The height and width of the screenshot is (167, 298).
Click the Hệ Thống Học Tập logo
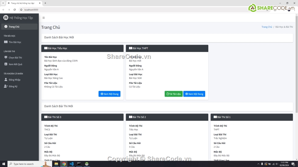[18, 18]
